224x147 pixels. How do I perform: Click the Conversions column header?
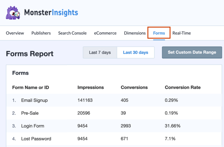point(134,87)
